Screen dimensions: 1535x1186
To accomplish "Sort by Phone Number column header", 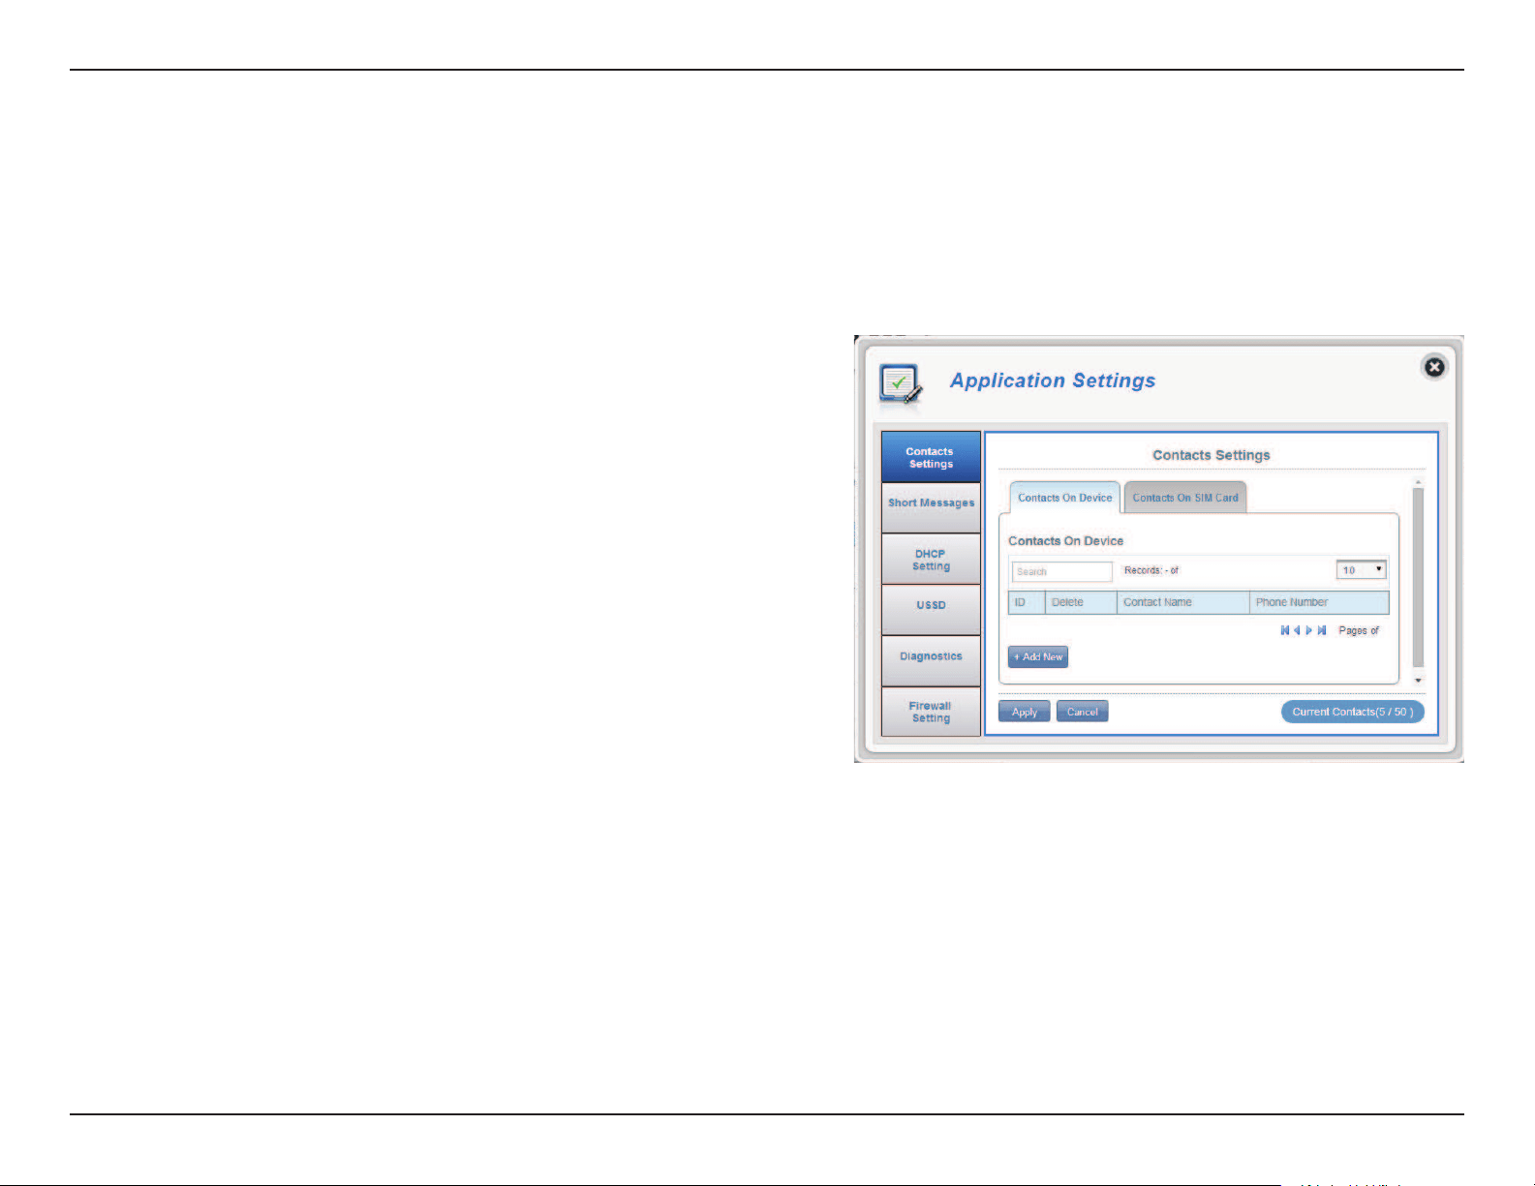I will point(1319,602).
